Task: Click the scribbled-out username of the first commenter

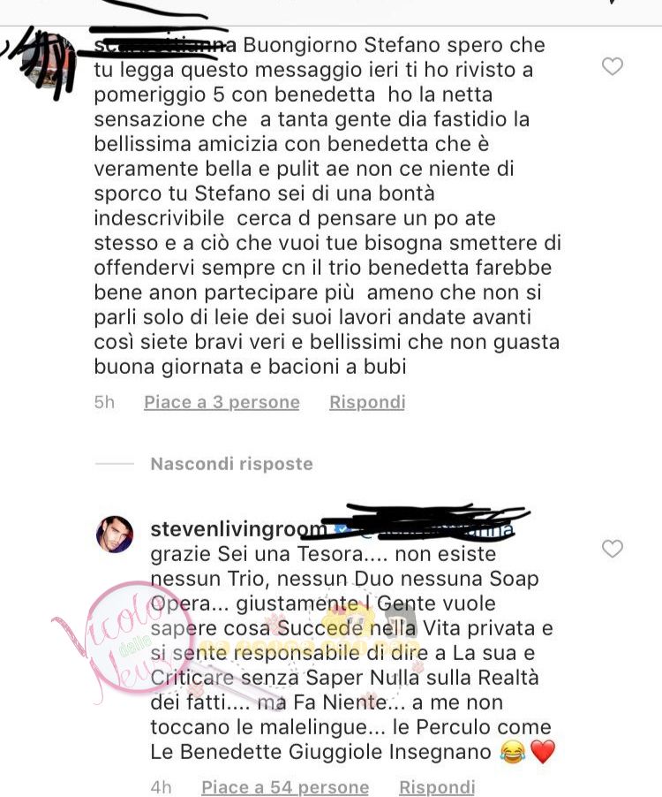Action: [165, 45]
